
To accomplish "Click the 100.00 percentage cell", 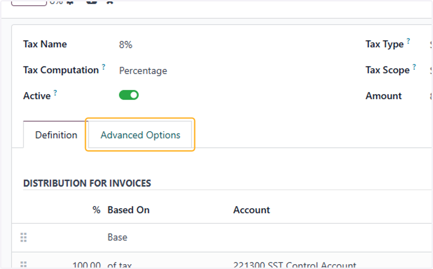I will coord(87,265).
